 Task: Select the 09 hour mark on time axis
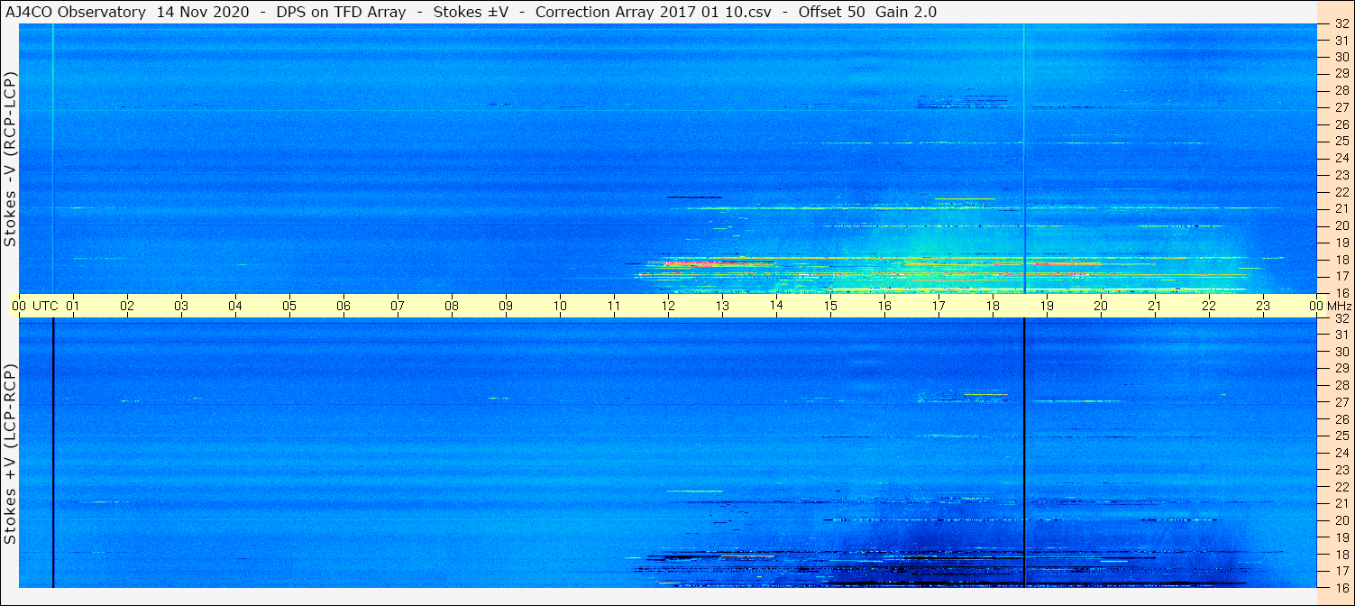(506, 306)
